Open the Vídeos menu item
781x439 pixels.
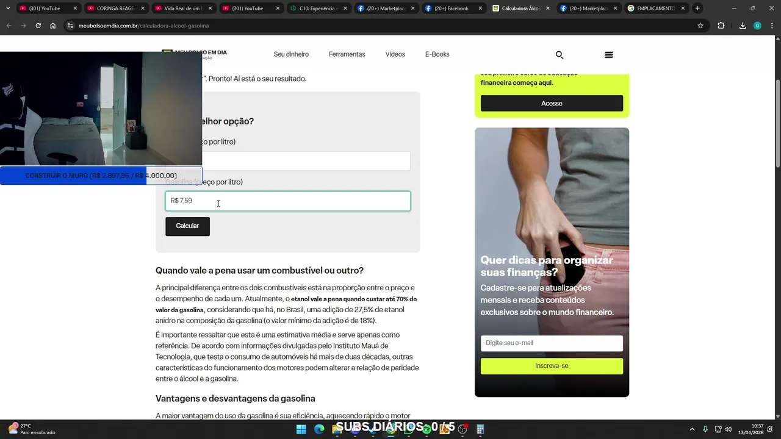click(395, 54)
